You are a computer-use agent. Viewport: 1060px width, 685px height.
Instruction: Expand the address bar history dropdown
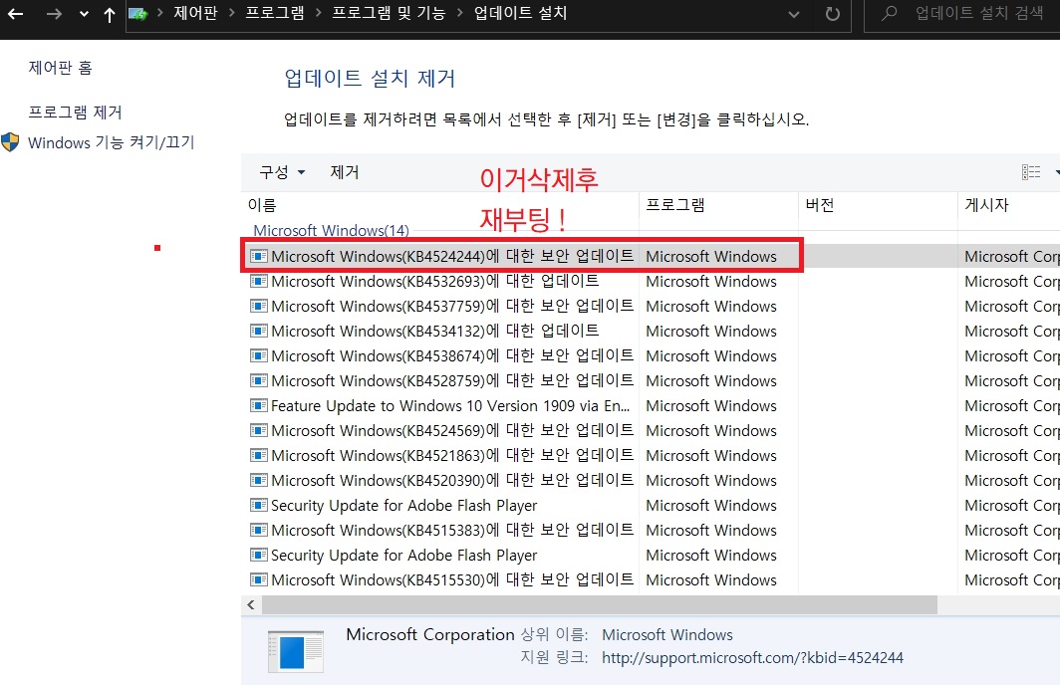pyautogui.click(x=794, y=14)
